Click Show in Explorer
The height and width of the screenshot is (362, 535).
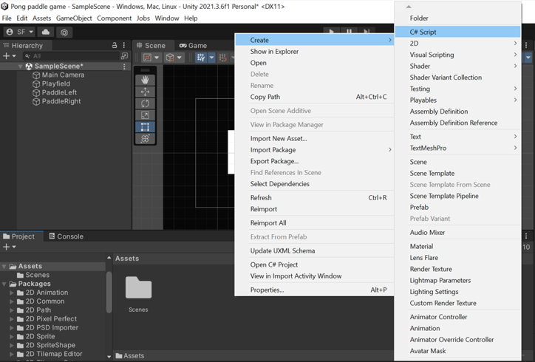(314, 52)
